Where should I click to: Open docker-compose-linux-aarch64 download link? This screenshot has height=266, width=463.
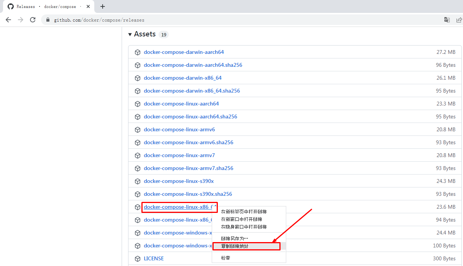click(181, 104)
